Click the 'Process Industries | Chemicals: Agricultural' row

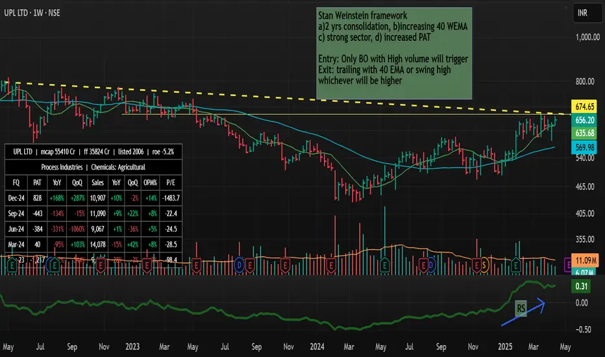click(93, 167)
